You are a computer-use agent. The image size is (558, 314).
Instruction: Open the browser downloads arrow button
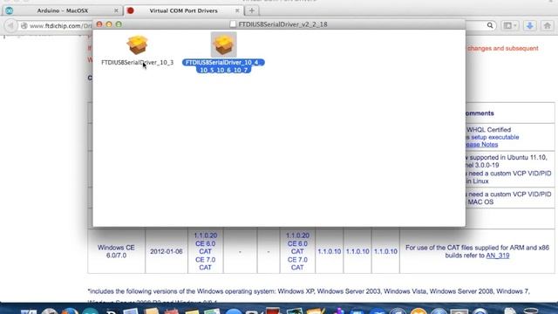(530, 25)
